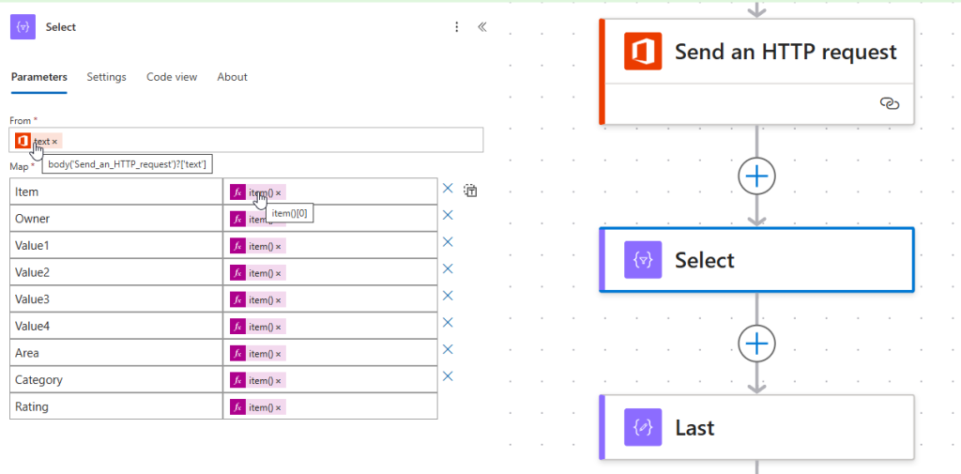Switch to the Parameters tab
961x474 pixels.
(39, 77)
